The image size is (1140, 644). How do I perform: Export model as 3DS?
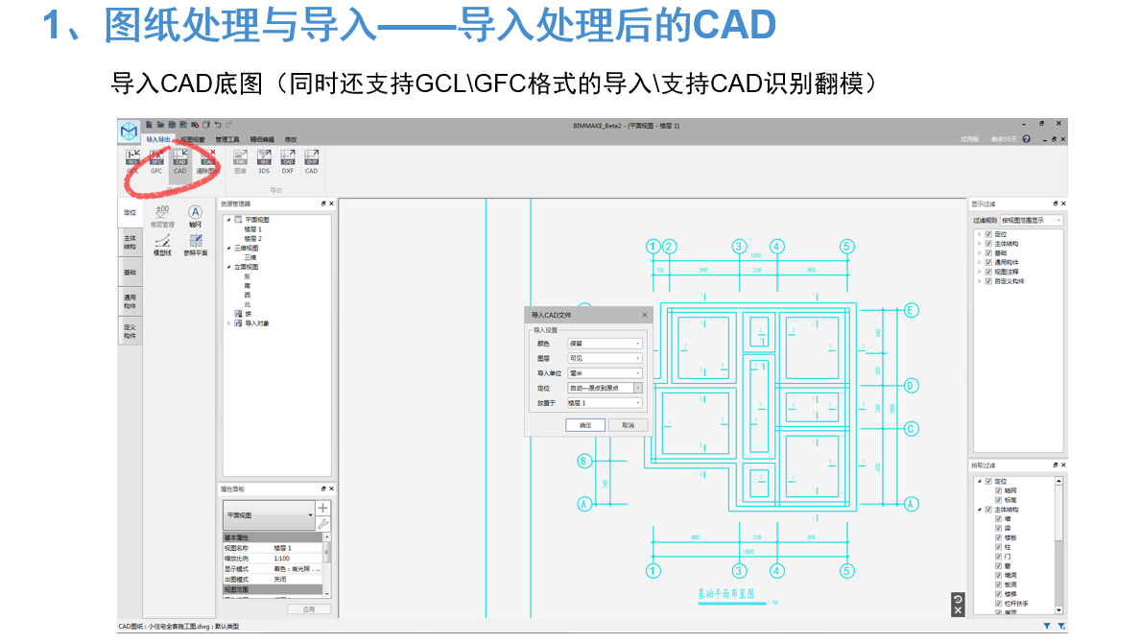point(264,162)
